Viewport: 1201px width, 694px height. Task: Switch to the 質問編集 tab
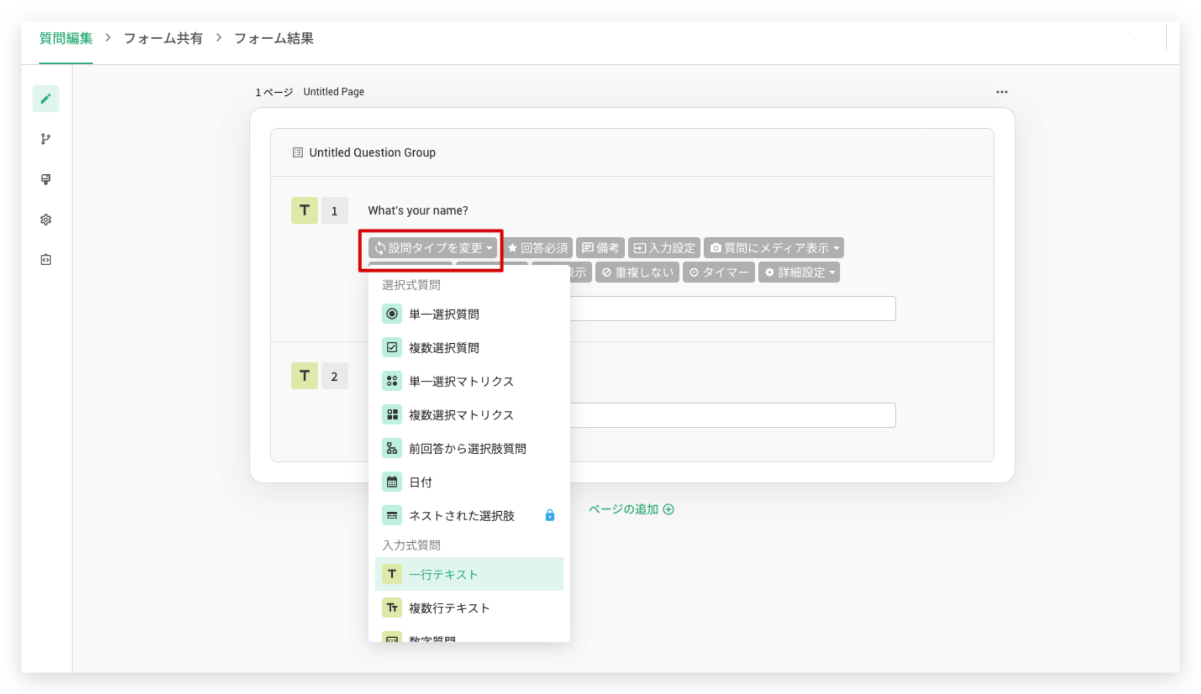coord(66,39)
